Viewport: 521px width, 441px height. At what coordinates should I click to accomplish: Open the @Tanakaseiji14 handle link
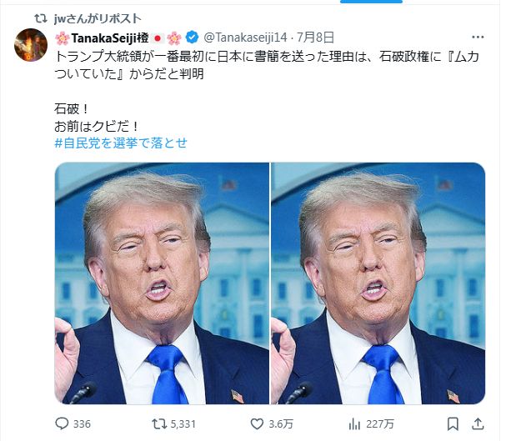(x=245, y=38)
